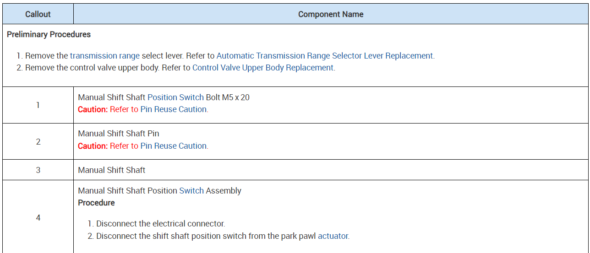Click "Switch" link in Position Switch Assembly line
The width and height of the screenshot is (590, 253).
(x=191, y=191)
